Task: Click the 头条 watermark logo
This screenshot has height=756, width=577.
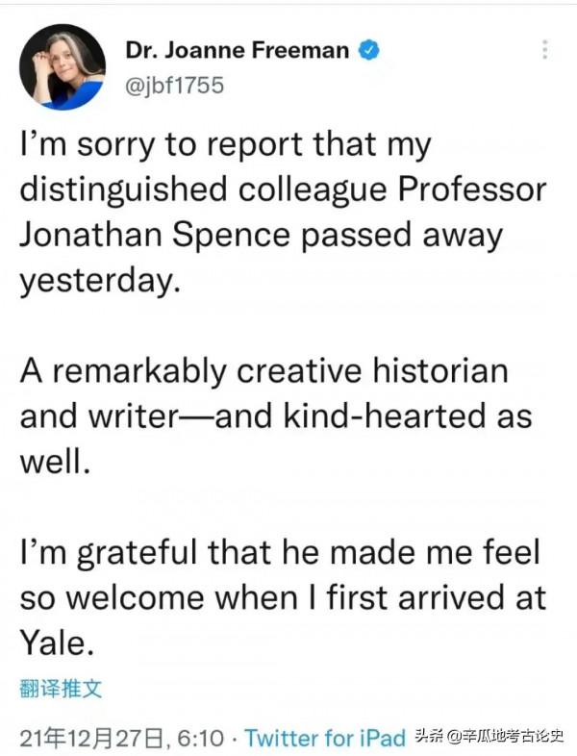Action: coord(430,738)
